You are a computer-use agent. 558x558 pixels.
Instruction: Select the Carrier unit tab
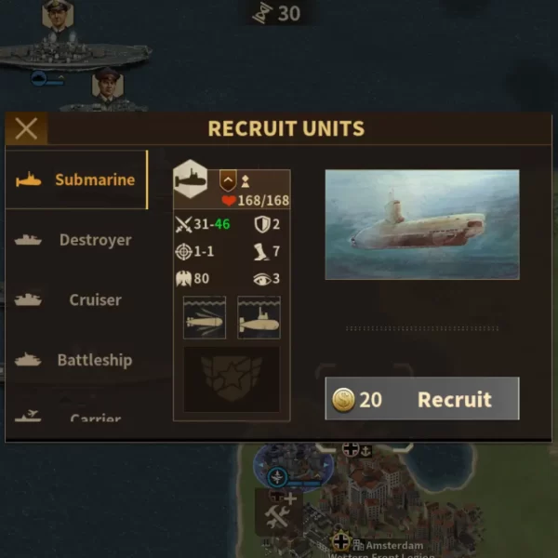pyautogui.click(x=76, y=416)
